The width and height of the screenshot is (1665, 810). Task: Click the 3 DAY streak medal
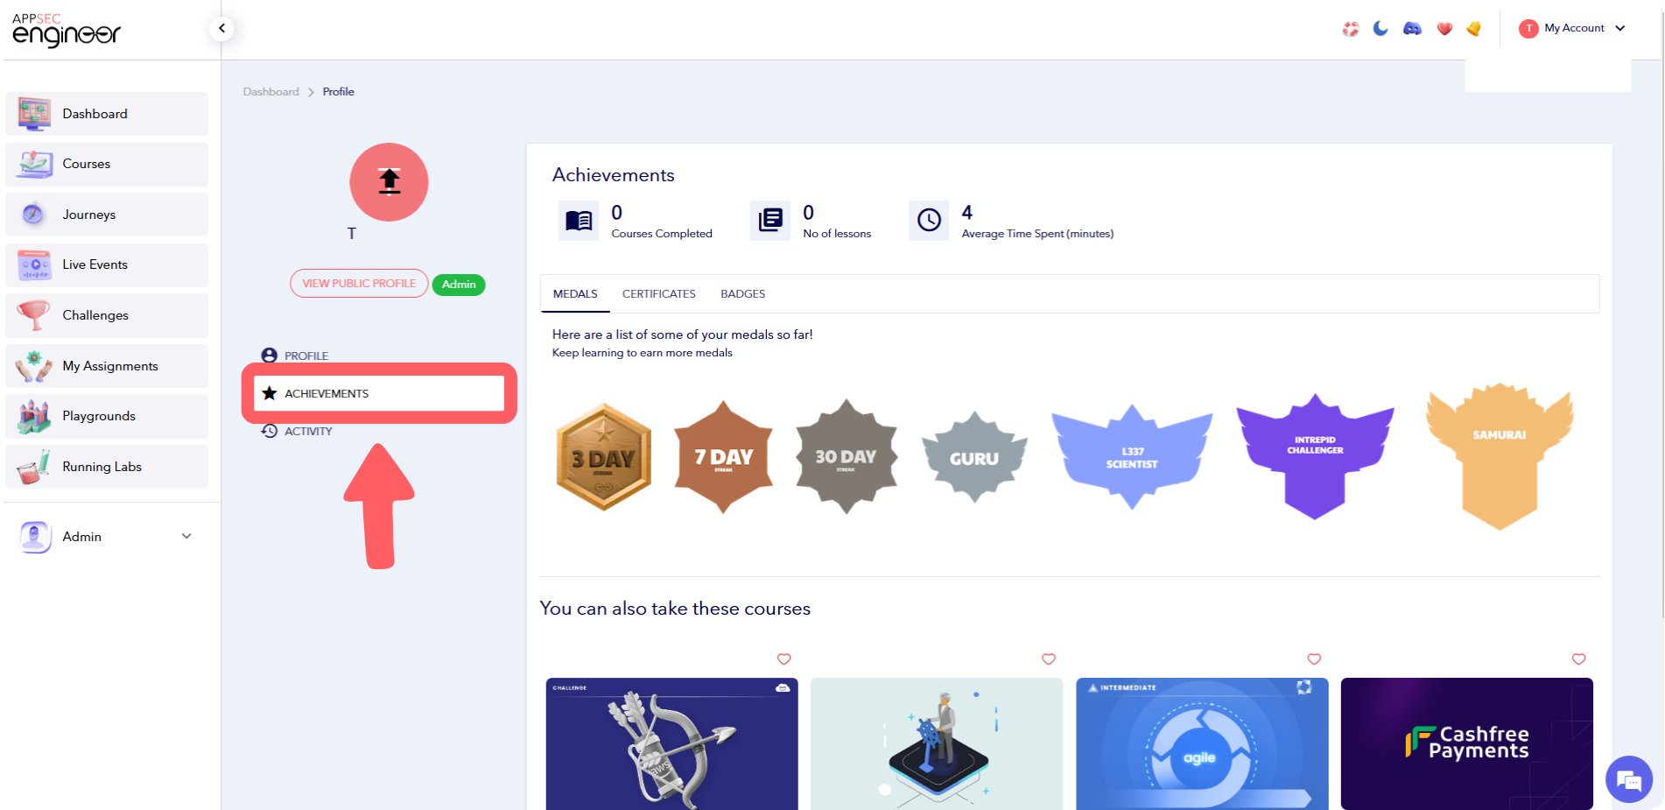[x=603, y=457]
